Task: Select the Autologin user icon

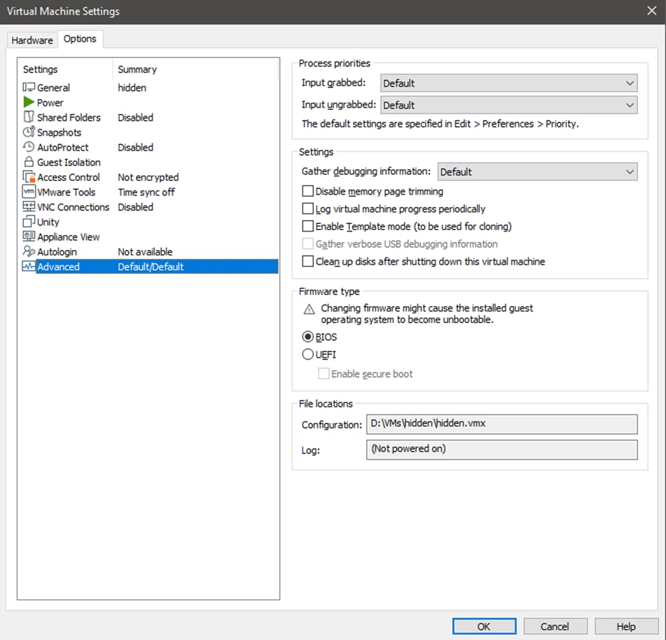Action: point(29,252)
